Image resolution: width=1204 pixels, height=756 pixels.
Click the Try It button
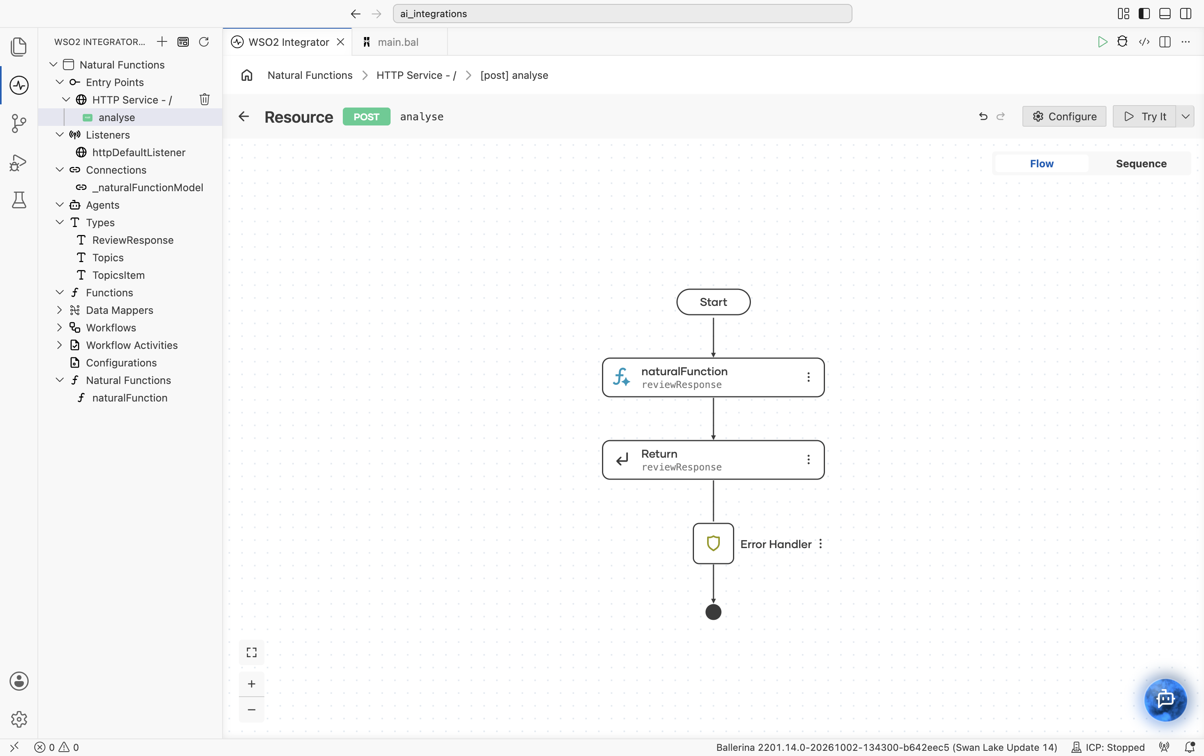pyautogui.click(x=1144, y=116)
